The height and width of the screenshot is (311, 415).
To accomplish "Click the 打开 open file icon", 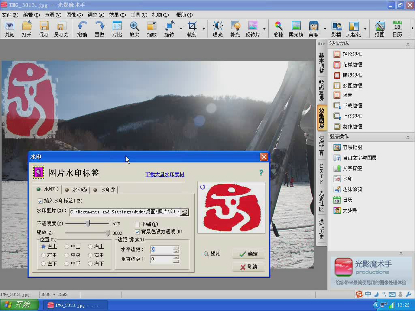I will [x=27, y=29].
